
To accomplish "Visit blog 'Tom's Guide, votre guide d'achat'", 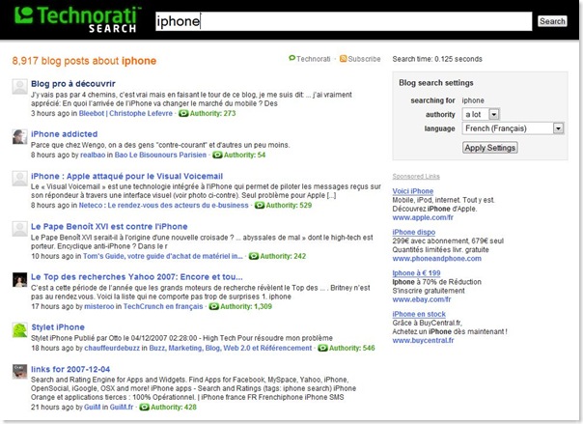I will pyautogui.click(x=163, y=256).
